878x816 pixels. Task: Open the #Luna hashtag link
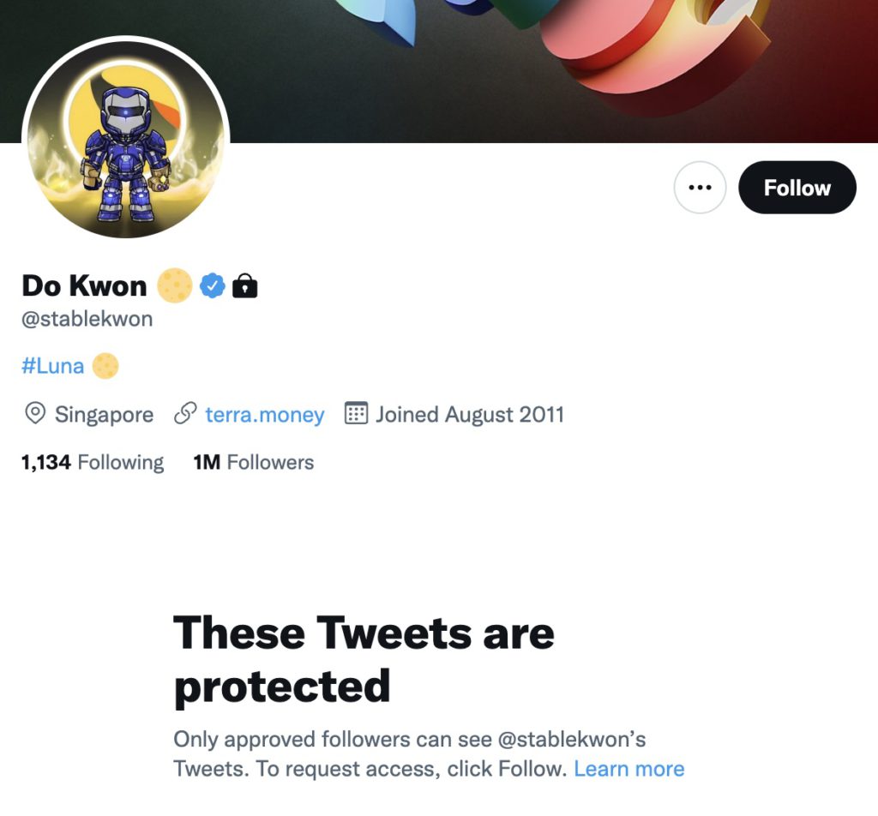pyautogui.click(x=53, y=366)
